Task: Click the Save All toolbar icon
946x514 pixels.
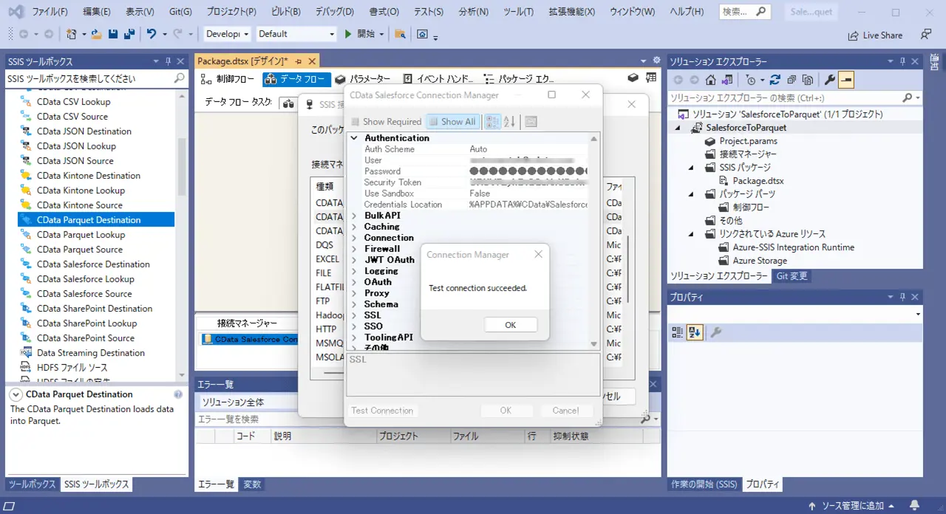Action: [129, 34]
